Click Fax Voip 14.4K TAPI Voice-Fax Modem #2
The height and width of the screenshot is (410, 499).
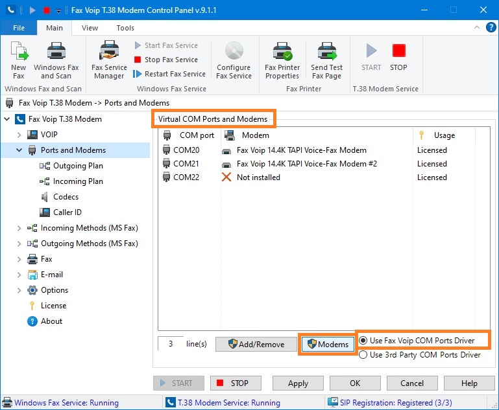(x=307, y=164)
